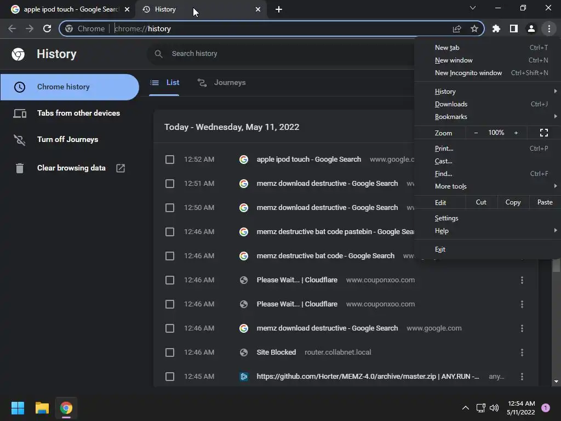Image resolution: width=561 pixels, height=421 pixels.
Task: Check the 12:51 AM memz download entry
Action: (170, 184)
